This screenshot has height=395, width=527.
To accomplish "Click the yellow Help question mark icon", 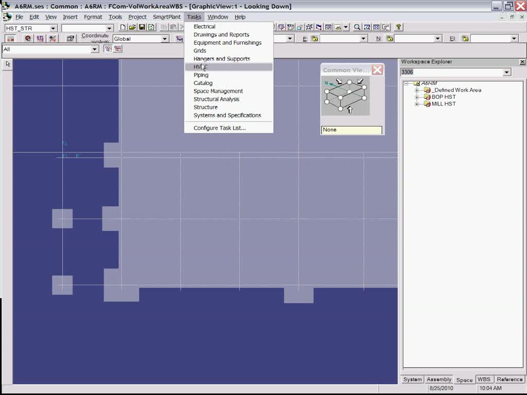I will [399, 27].
